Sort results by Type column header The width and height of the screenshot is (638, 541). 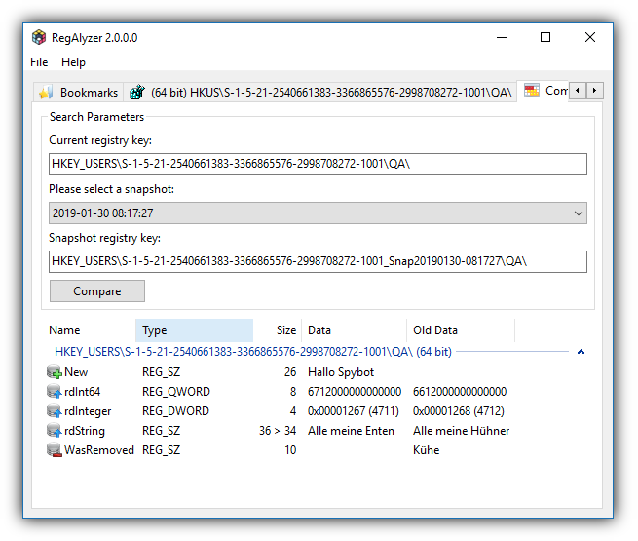pos(193,330)
